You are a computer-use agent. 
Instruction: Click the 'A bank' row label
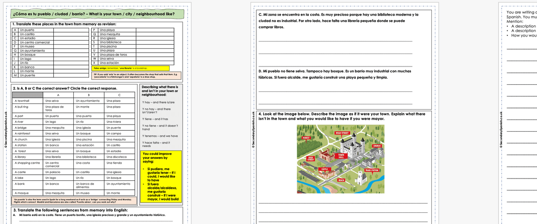[20, 184]
